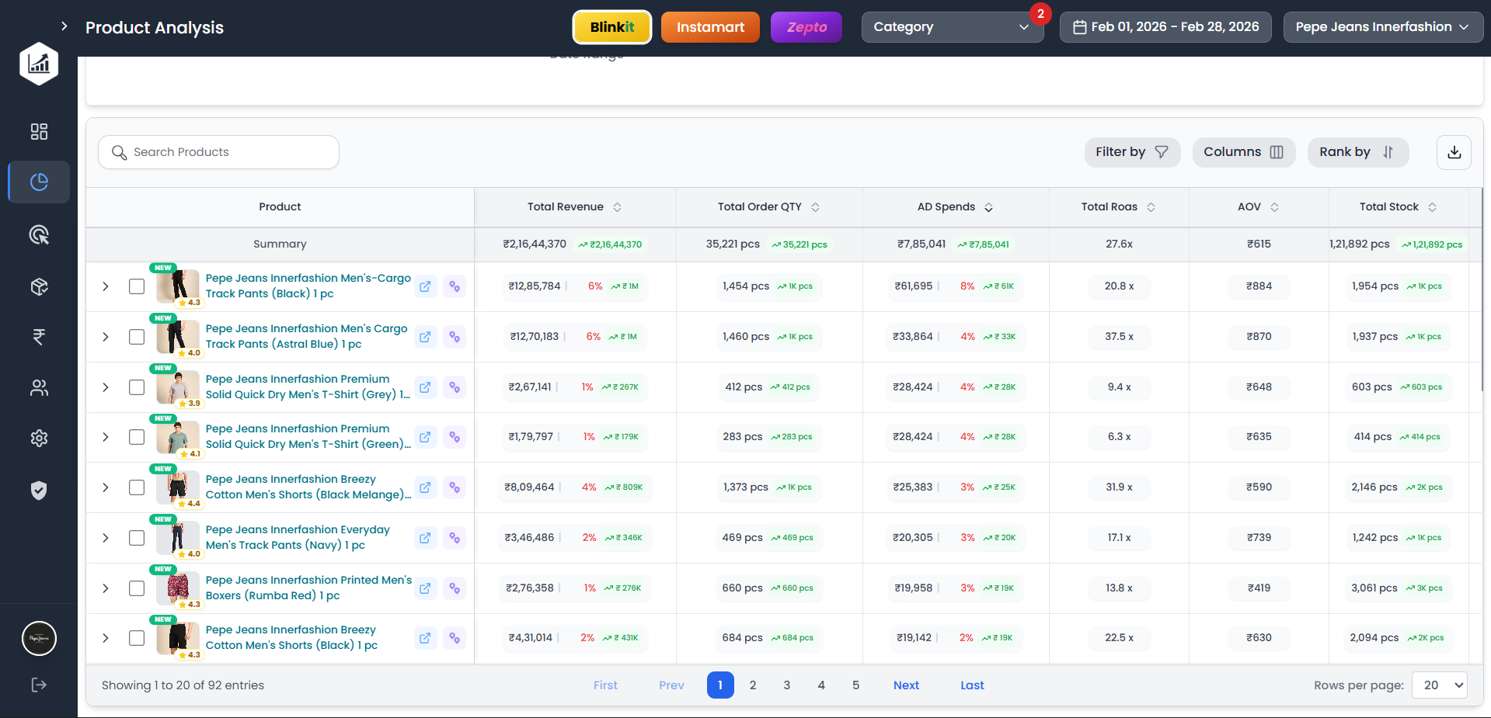
Task: Open the Category dropdown
Action: coord(952,27)
